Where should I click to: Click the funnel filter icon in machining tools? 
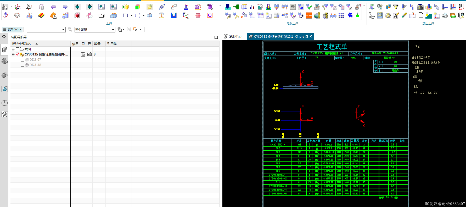pyautogui.click(x=396, y=7)
